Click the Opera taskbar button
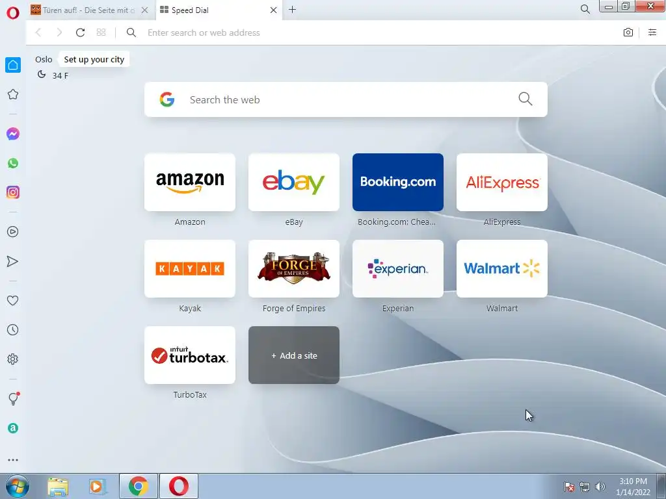666x499 pixels. pyautogui.click(x=179, y=486)
